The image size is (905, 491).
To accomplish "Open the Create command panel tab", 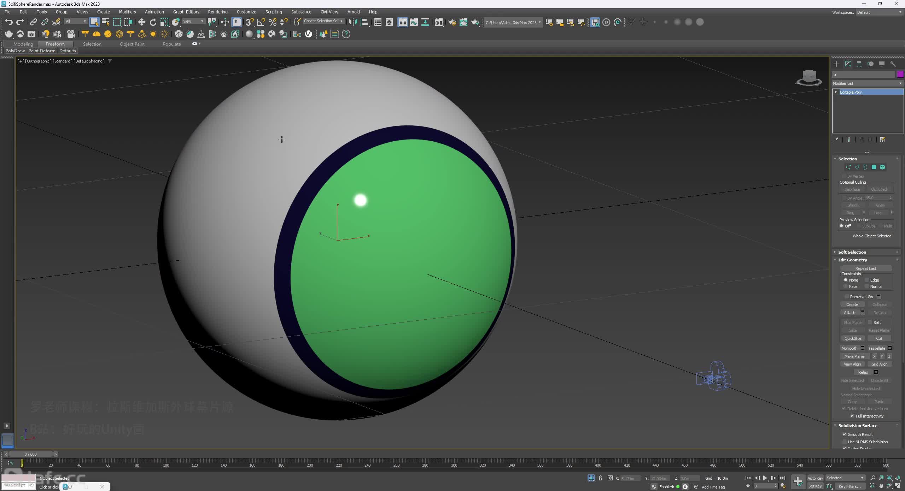I will click(x=836, y=64).
